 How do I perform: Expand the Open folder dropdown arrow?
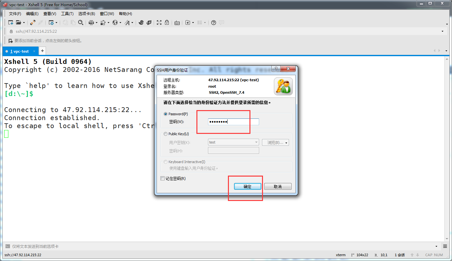[x=24, y=22]
